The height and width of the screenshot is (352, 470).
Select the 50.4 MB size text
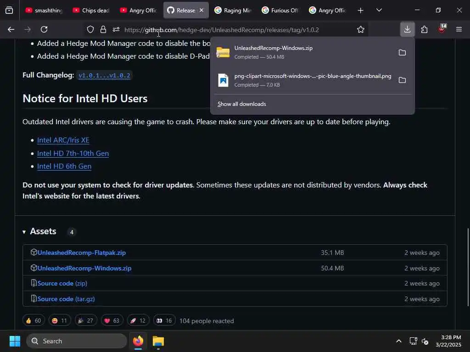[x=332, y=268]
